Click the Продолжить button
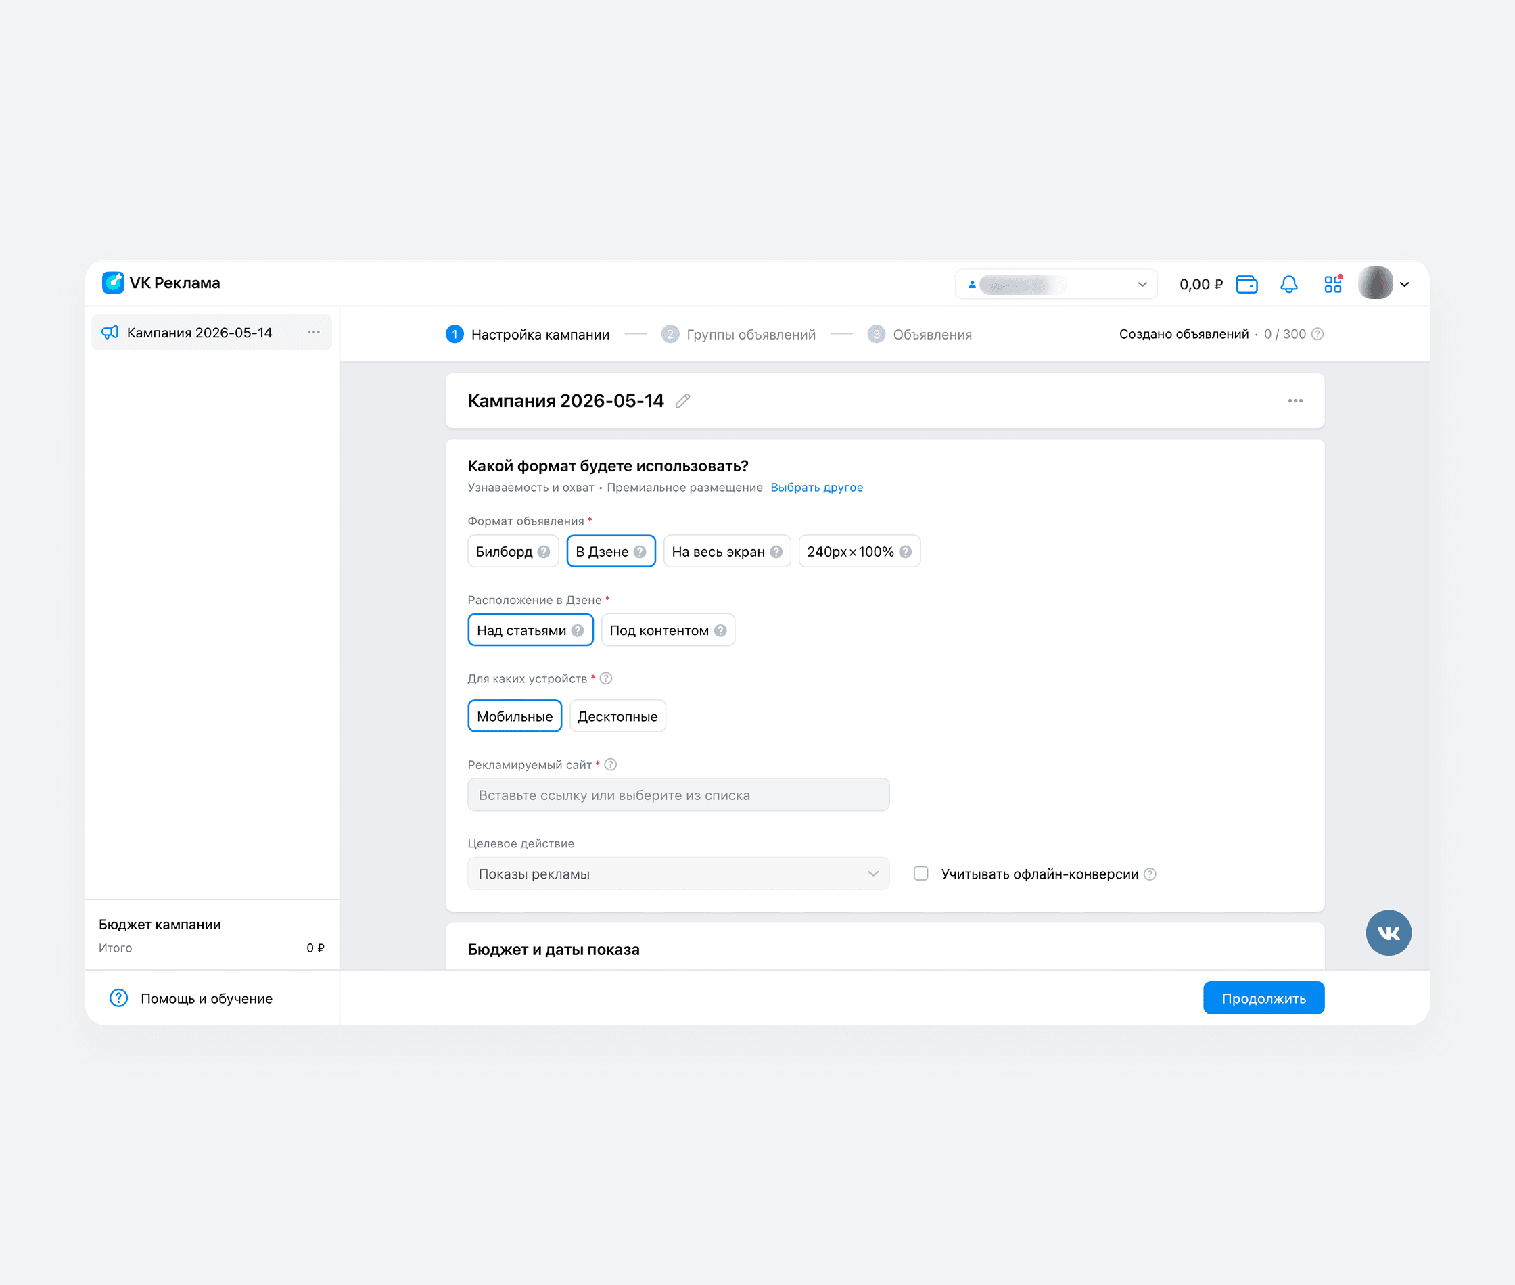Screen dimensions: 1515x1285 1263,998
